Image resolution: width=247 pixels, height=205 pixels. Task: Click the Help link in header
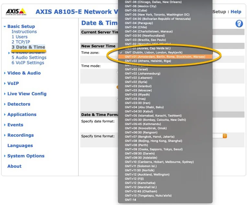tap(236, 12)
